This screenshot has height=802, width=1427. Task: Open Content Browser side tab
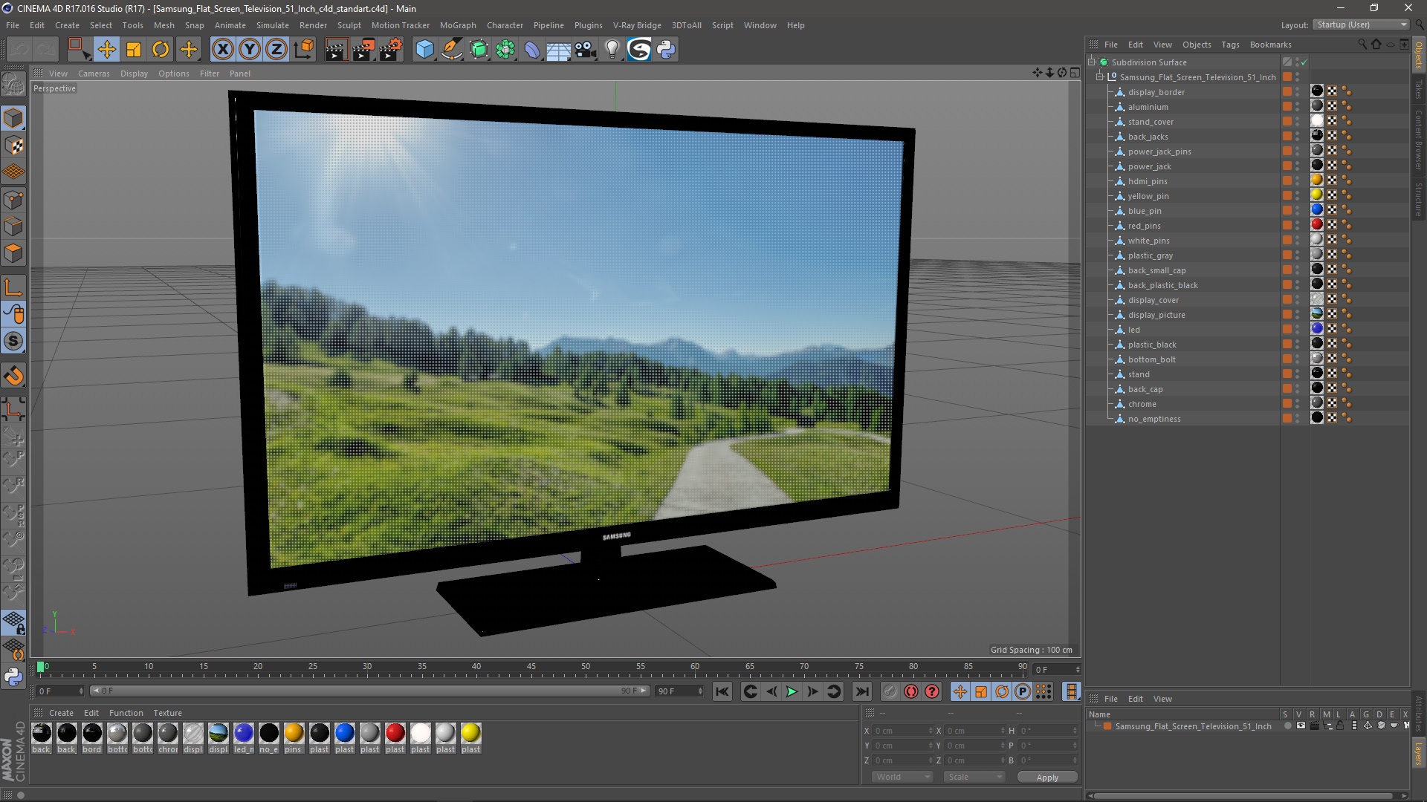point(1419,140)
